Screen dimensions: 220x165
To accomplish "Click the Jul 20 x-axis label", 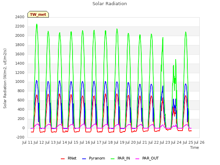I will coord(131,142).
